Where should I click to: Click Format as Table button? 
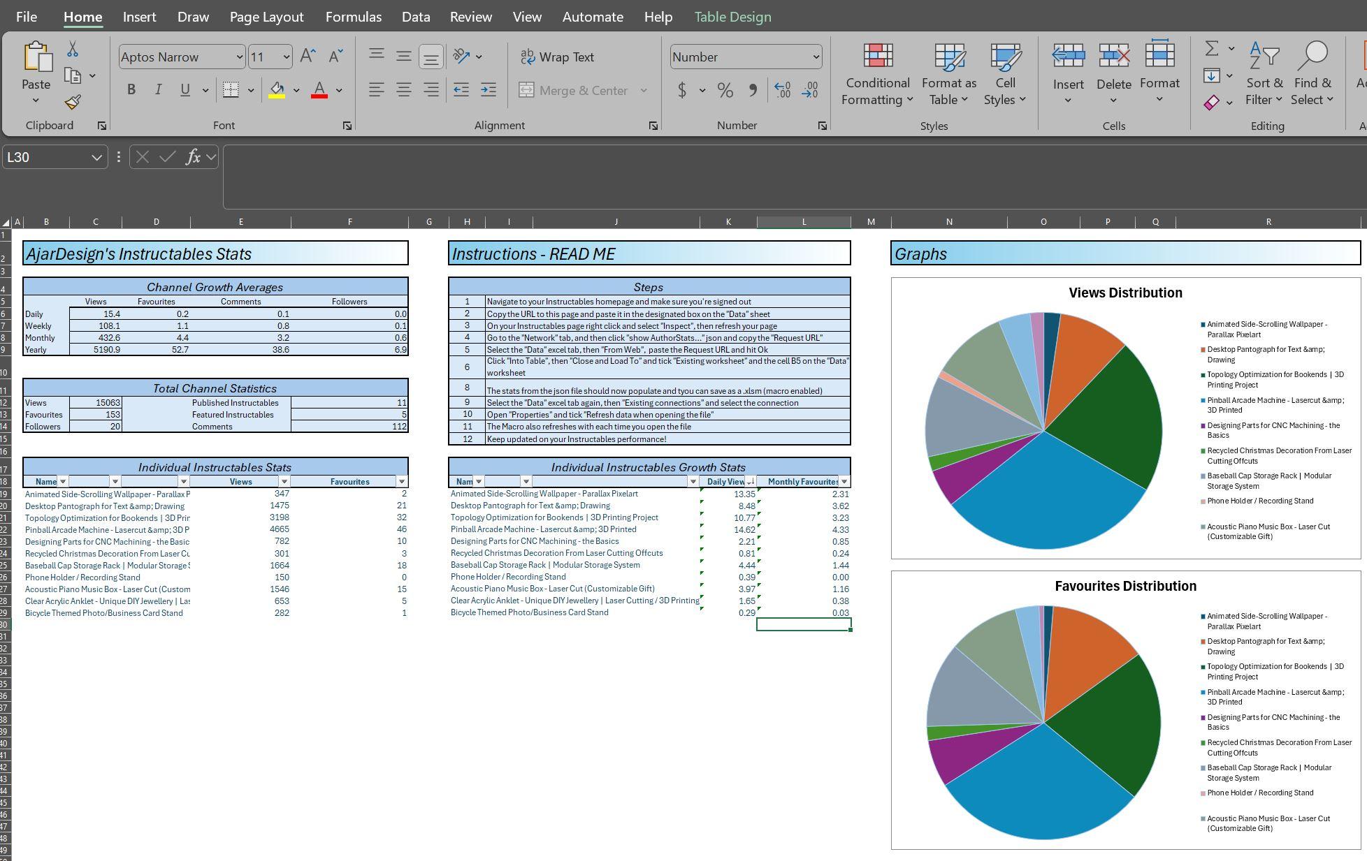[949, 74]
